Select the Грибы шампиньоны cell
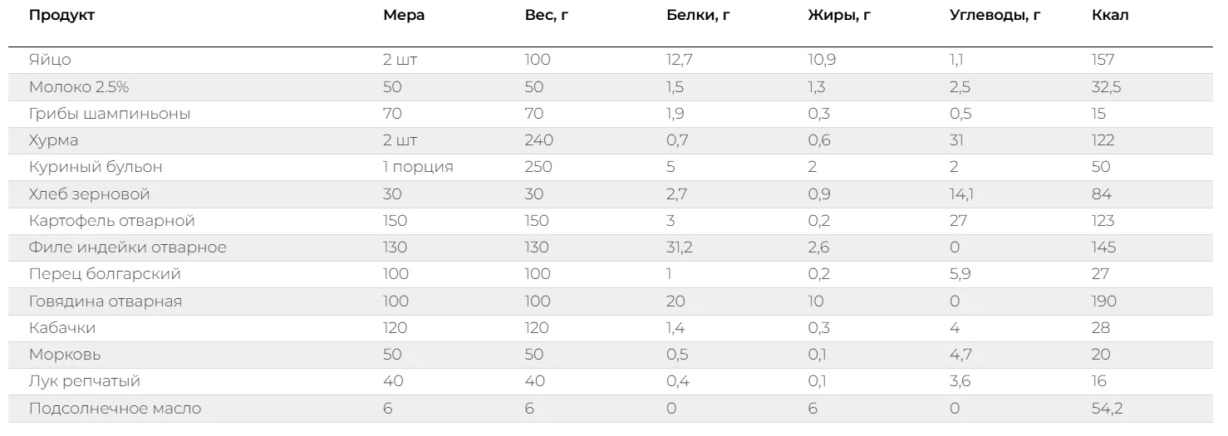This screenshot has width=1228, height=436. 110,114
